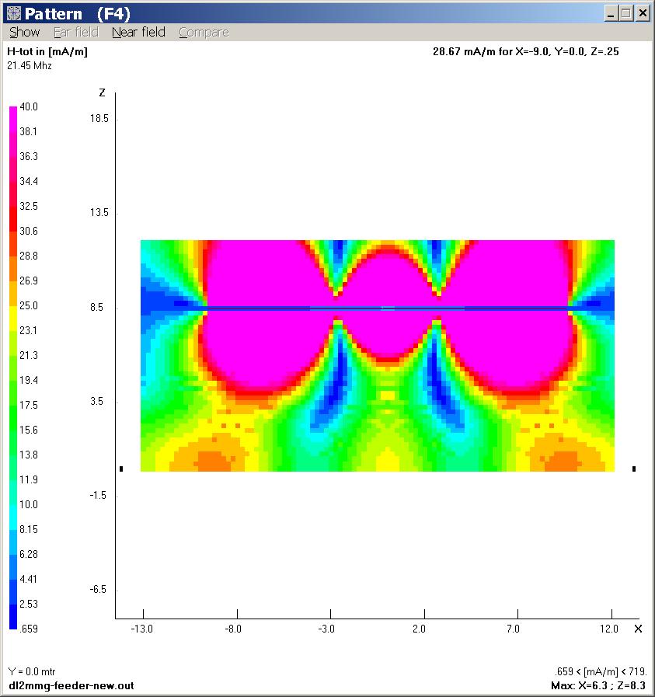Click the 10.0 legend value

pos(29,504)
